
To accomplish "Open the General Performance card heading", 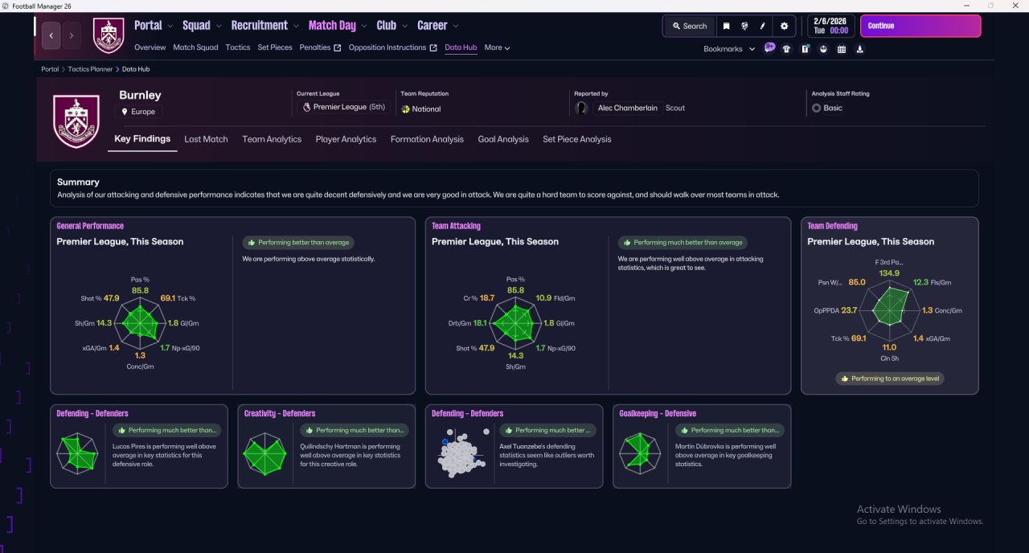I will point(90,226).
